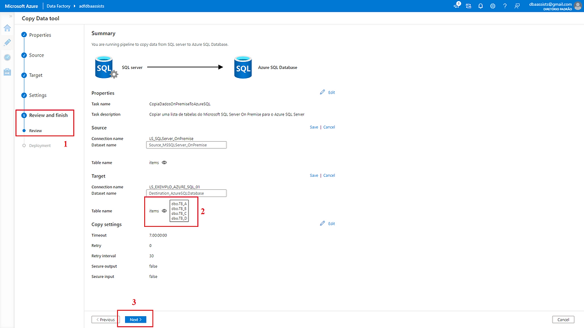Click the Next button
This screenshot has width=584, height=328.
pyautogui.click(x=136, y=320)
